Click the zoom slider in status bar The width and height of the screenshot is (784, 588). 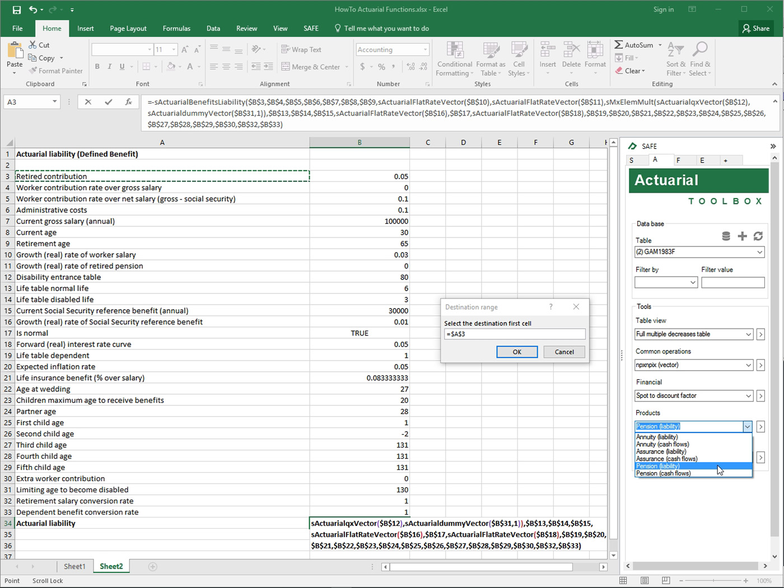[715, 581]
